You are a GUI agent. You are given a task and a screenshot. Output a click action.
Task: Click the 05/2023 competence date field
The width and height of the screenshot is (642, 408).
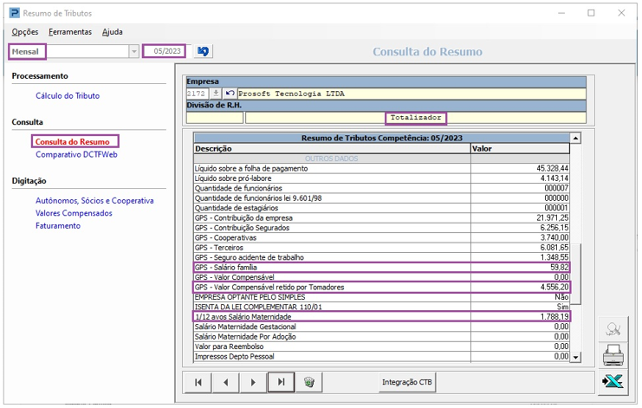tap(164, 51)
